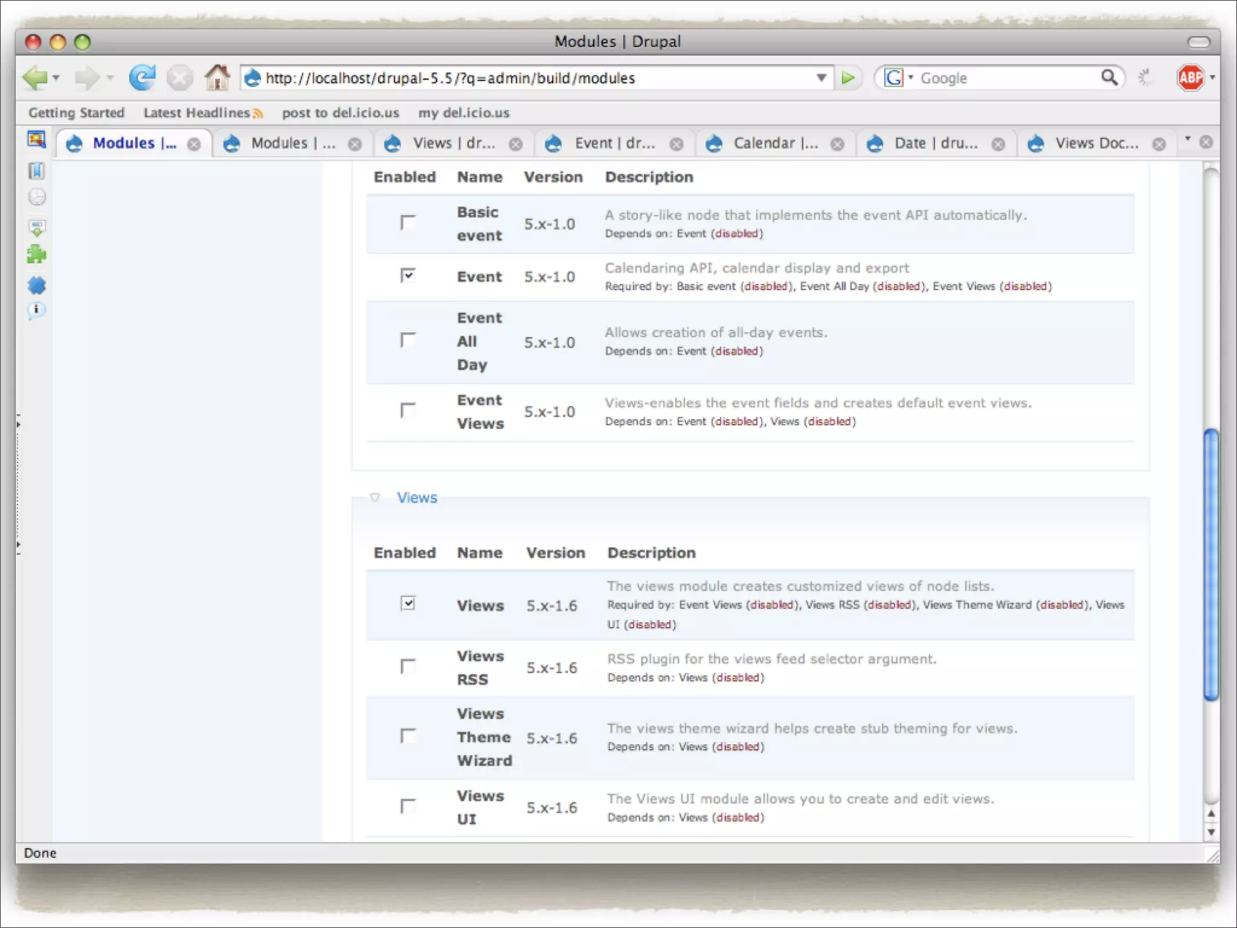Screen dimensions: 1237x928
Task: Click the green Go arrow button
Action: tap(848, 78)
